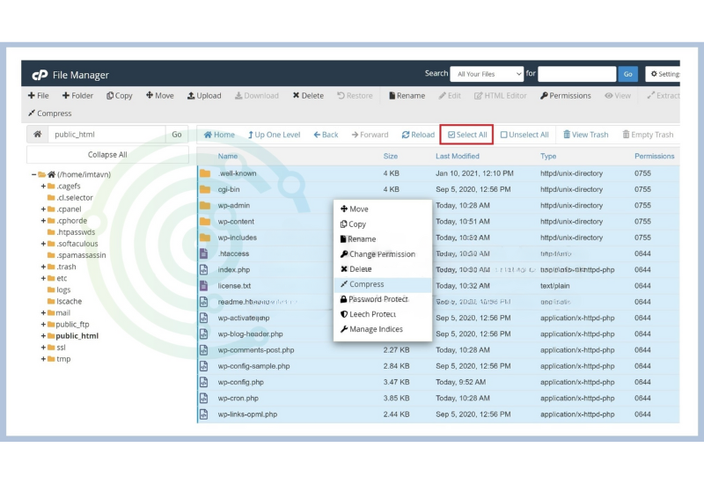The height and width of the screenshot is (484, 704).
Task: Click Move in the top toolbar
Action: pos(160,96)
